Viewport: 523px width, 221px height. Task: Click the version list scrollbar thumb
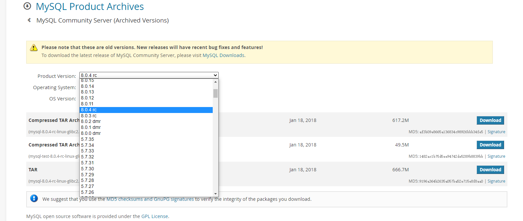pos(215,93)
